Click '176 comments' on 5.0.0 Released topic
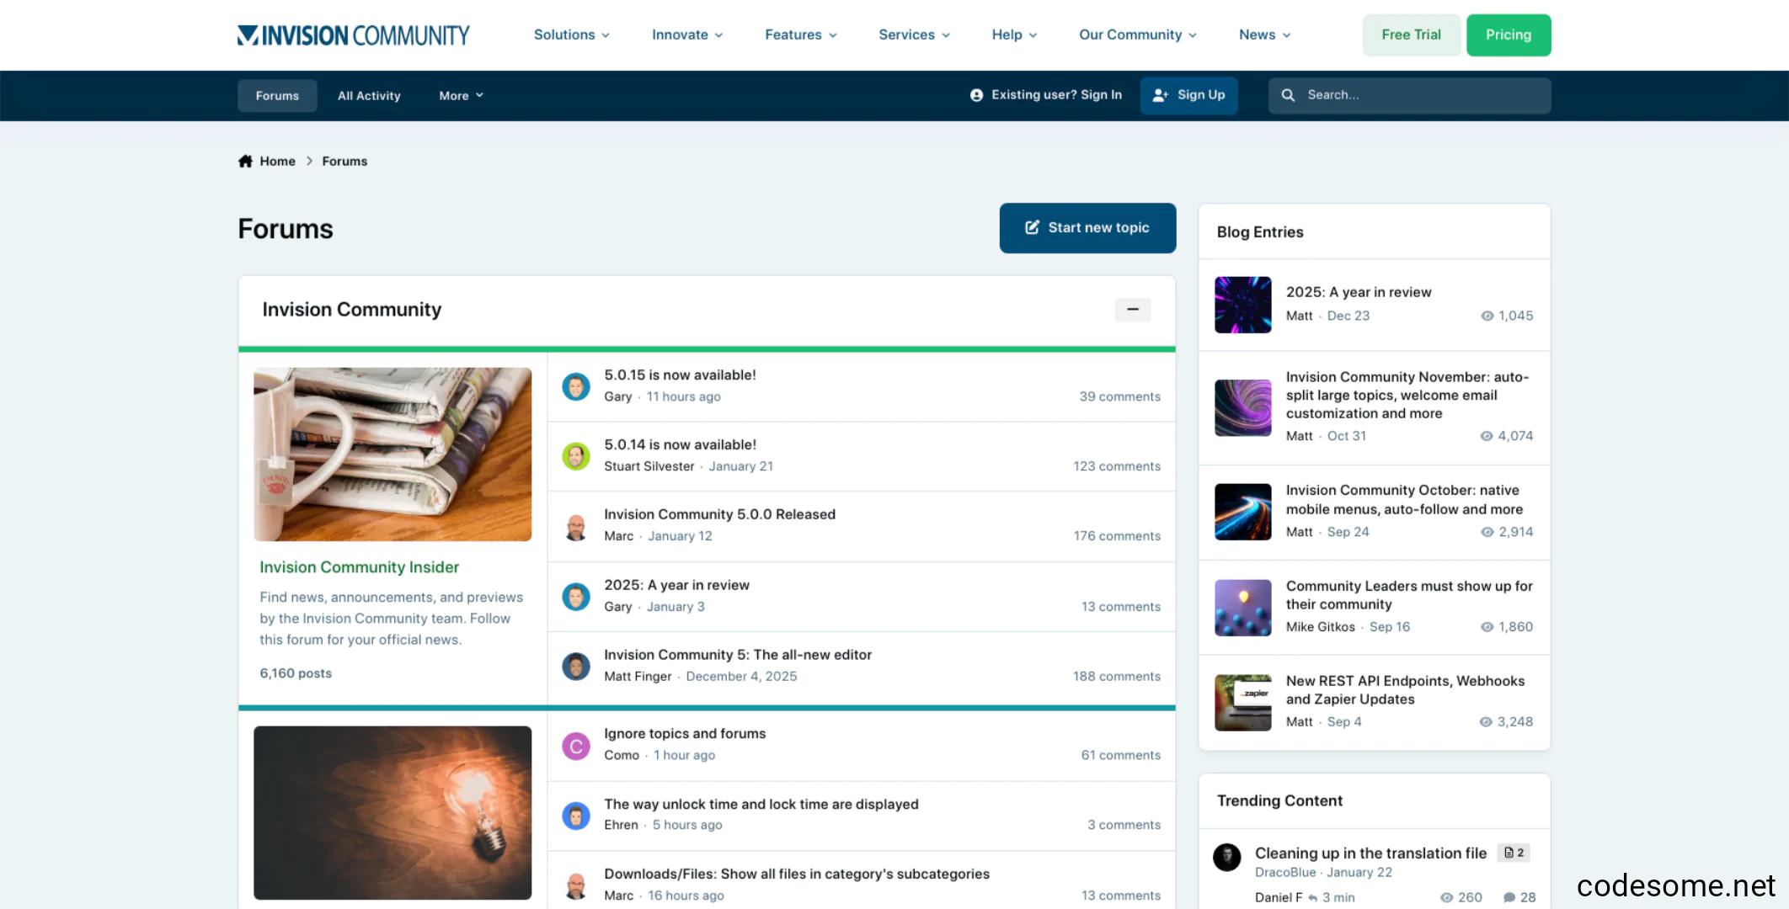The image size is (1789, 909). [1116, 536]
